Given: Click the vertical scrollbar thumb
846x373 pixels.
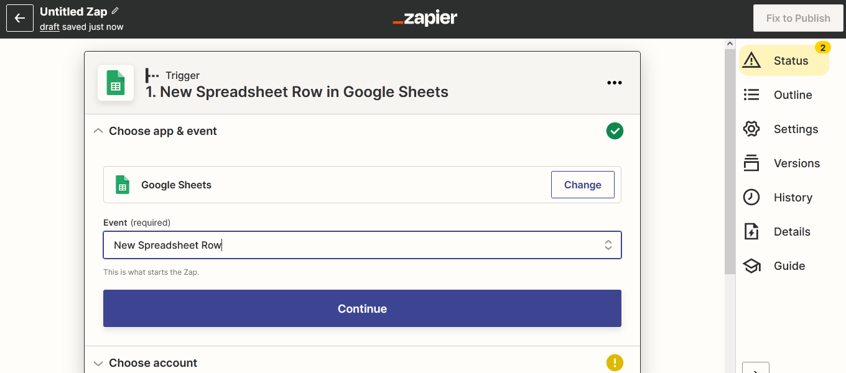Looking at the screenshot, I should tap(730, 162).
